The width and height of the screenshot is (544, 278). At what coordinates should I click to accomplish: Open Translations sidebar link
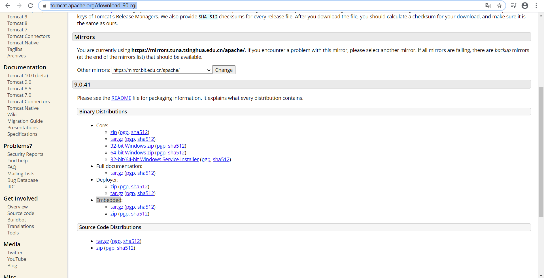pyautogui.click(x=21, y=226)
